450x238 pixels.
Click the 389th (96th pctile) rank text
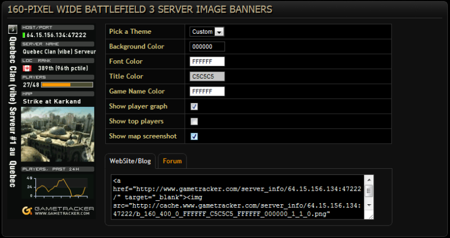63,68
